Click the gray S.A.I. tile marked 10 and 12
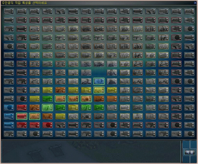Image resolution: width=198 pixels, height=164 pixels. tap(125, 108)
